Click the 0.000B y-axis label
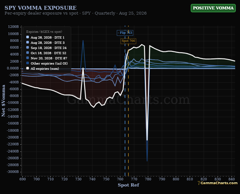Screen dimensions: 240x194 [x=13, y=68]
